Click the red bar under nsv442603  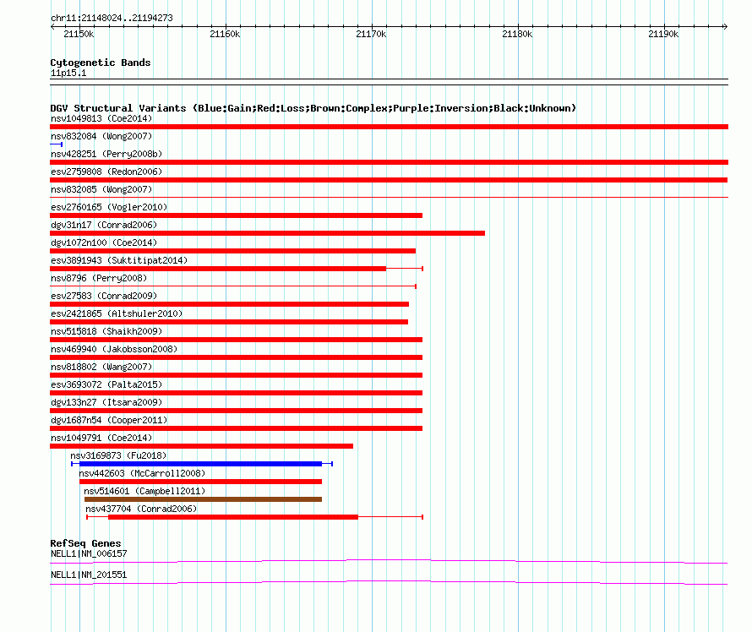(200, 482)
